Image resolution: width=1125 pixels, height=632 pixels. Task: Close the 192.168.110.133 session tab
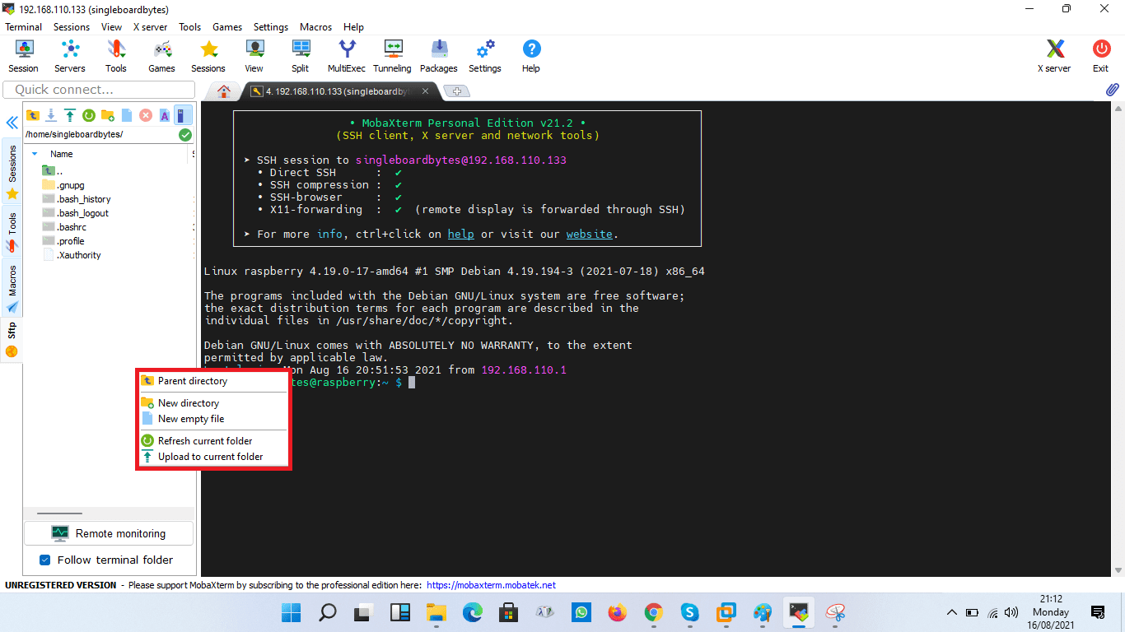[426, 91]
